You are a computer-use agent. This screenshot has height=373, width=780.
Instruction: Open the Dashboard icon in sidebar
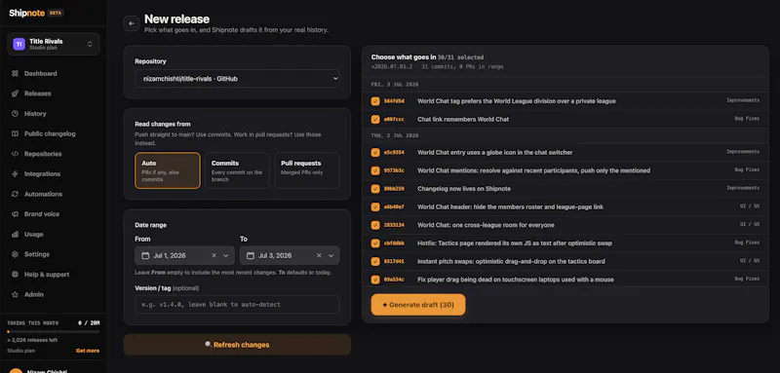coord(15,73)
